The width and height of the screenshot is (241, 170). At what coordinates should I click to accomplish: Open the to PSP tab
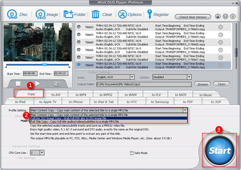pyautogui.click(x=188, y=102)
